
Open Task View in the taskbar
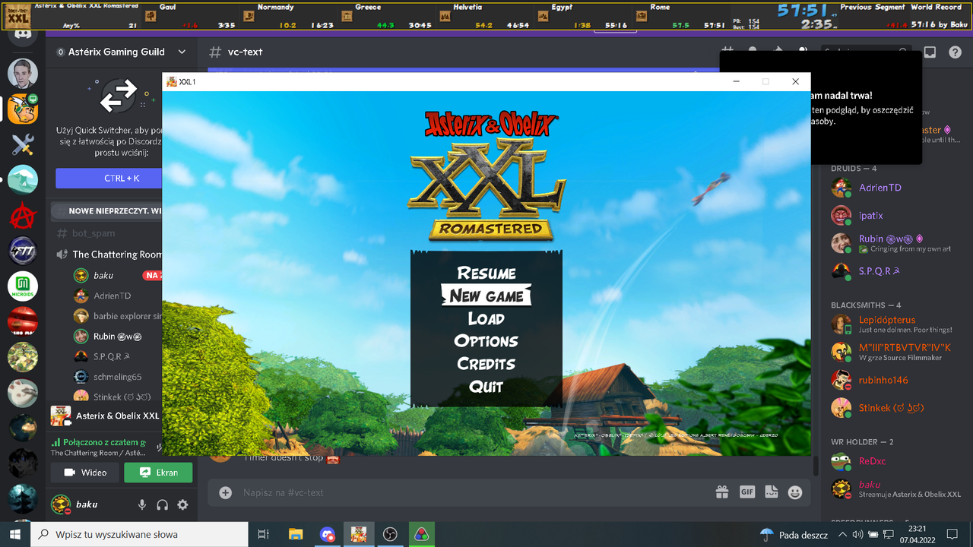pyautogui.click(x=264, y=534)
